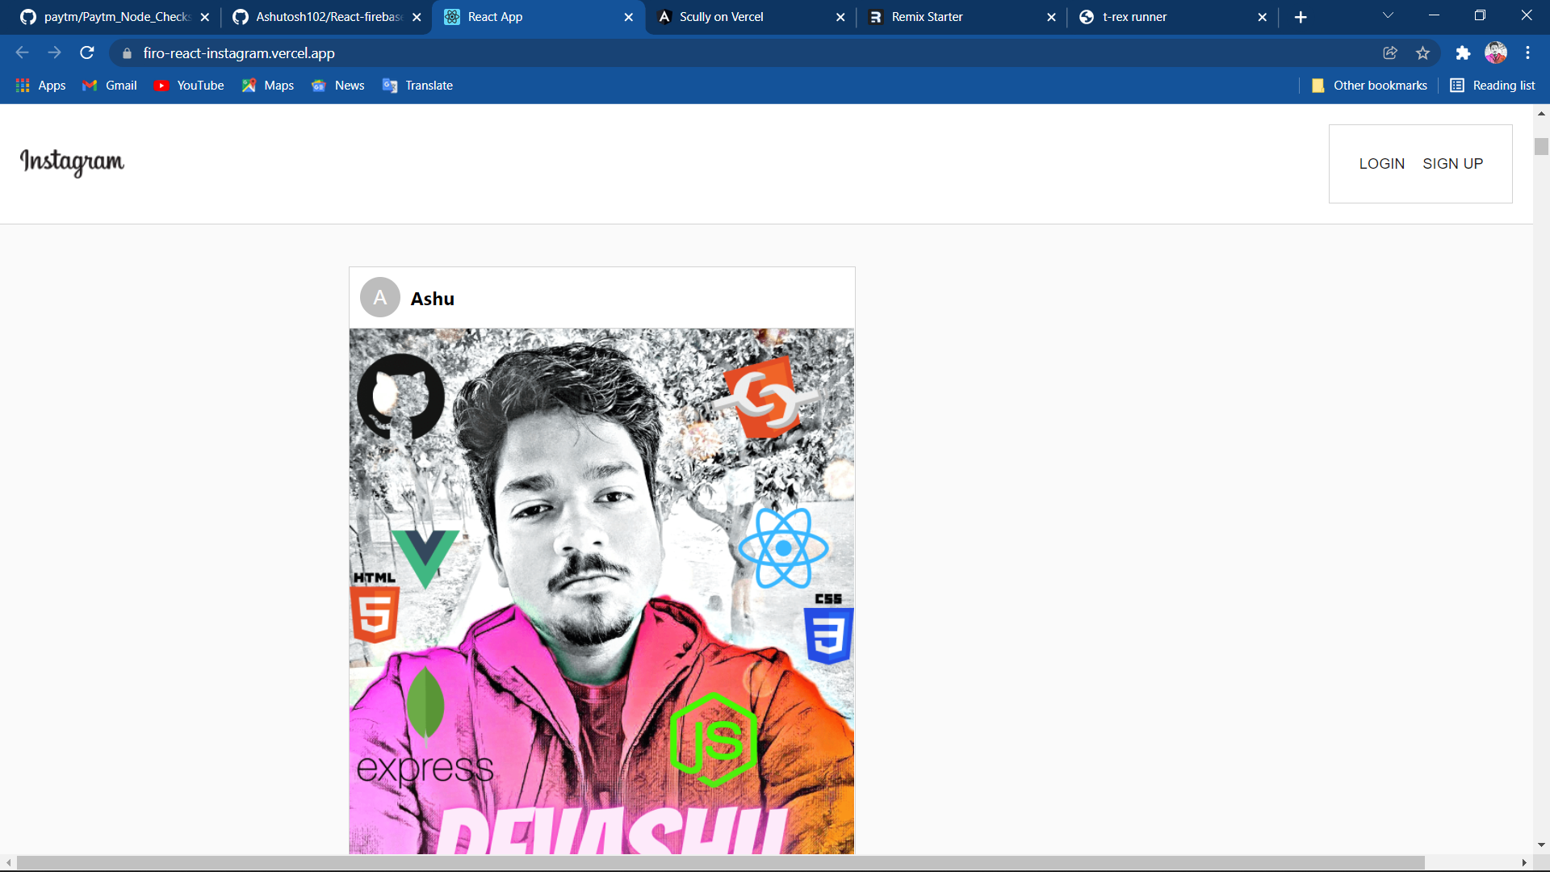Viewport: 1550px width, 872px height.
Task: Restore down the browser window
Action: pos(1480,15)
